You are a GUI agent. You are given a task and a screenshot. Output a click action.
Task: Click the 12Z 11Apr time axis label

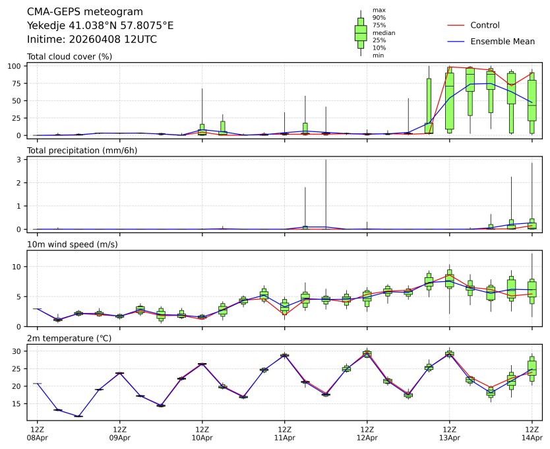tap(284, 434)
